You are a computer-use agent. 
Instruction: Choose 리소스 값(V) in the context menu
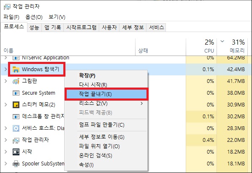(106, 104)
